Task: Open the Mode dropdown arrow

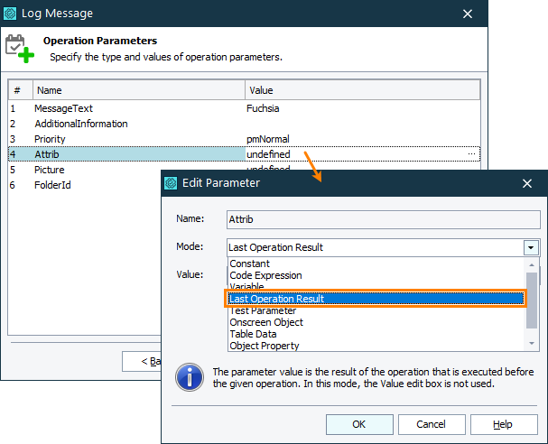Action: (530, 247)
